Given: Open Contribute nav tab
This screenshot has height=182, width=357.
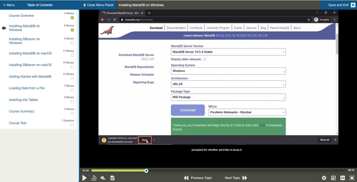Looking at the screenshot, I should 196,28.
